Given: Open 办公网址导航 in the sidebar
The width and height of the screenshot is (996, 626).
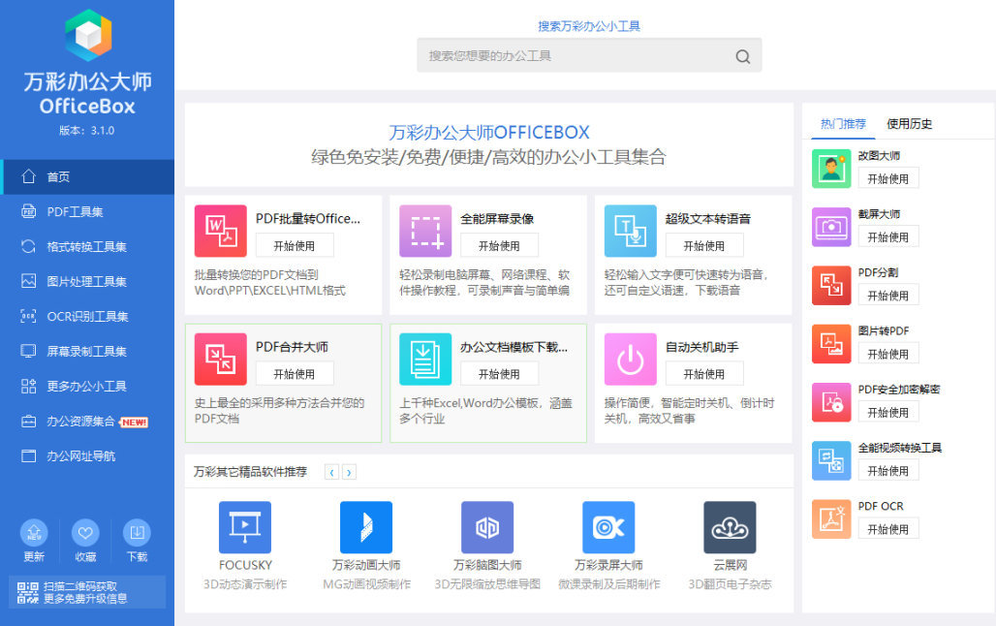Looking at the screenshot, I should click(x=87, y=456).
